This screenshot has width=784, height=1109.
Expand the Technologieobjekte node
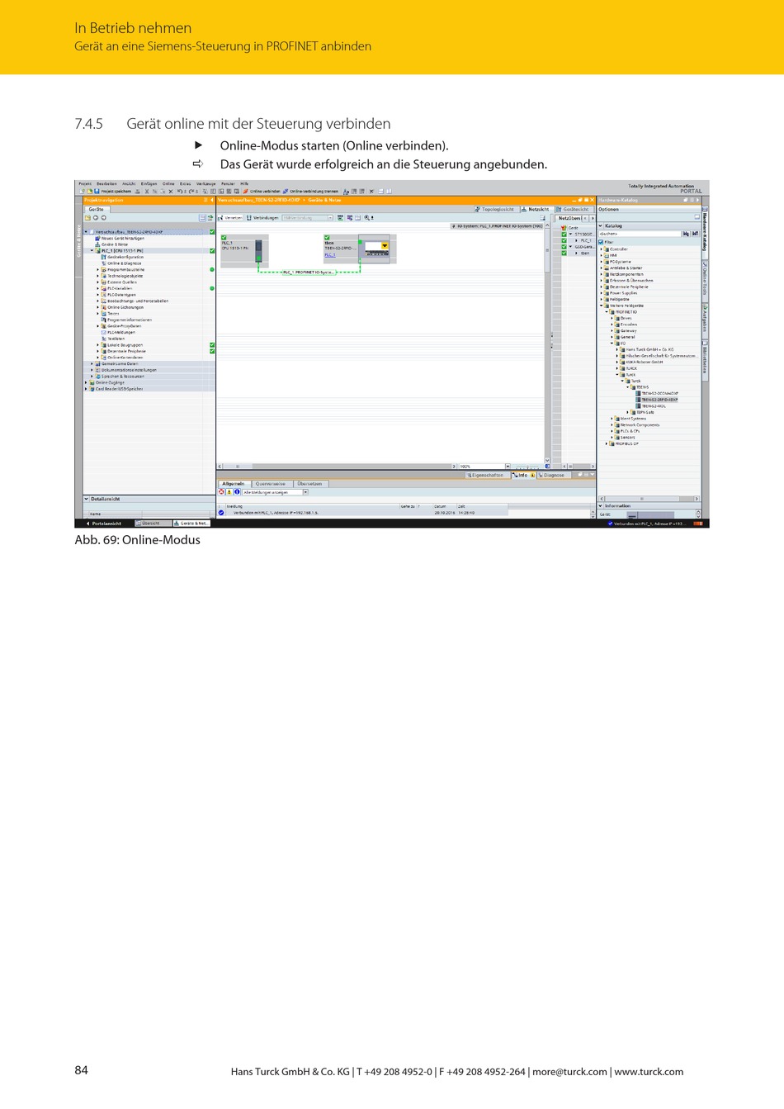coord(98,276)
